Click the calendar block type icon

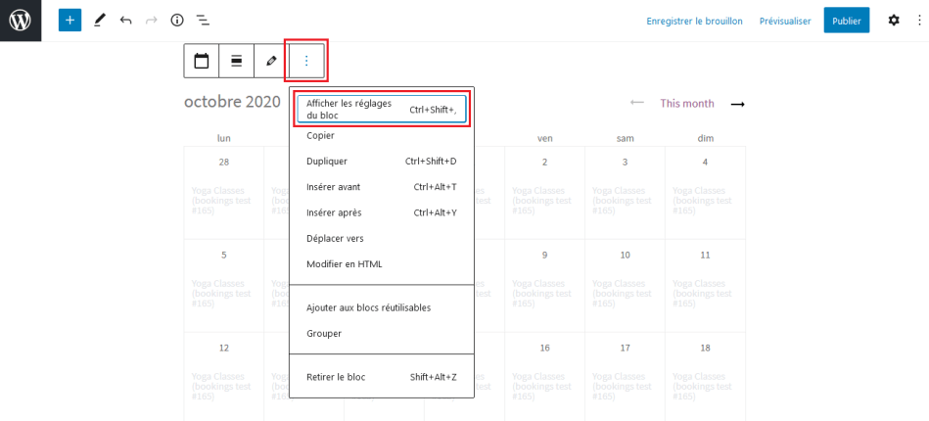point(202,61)
